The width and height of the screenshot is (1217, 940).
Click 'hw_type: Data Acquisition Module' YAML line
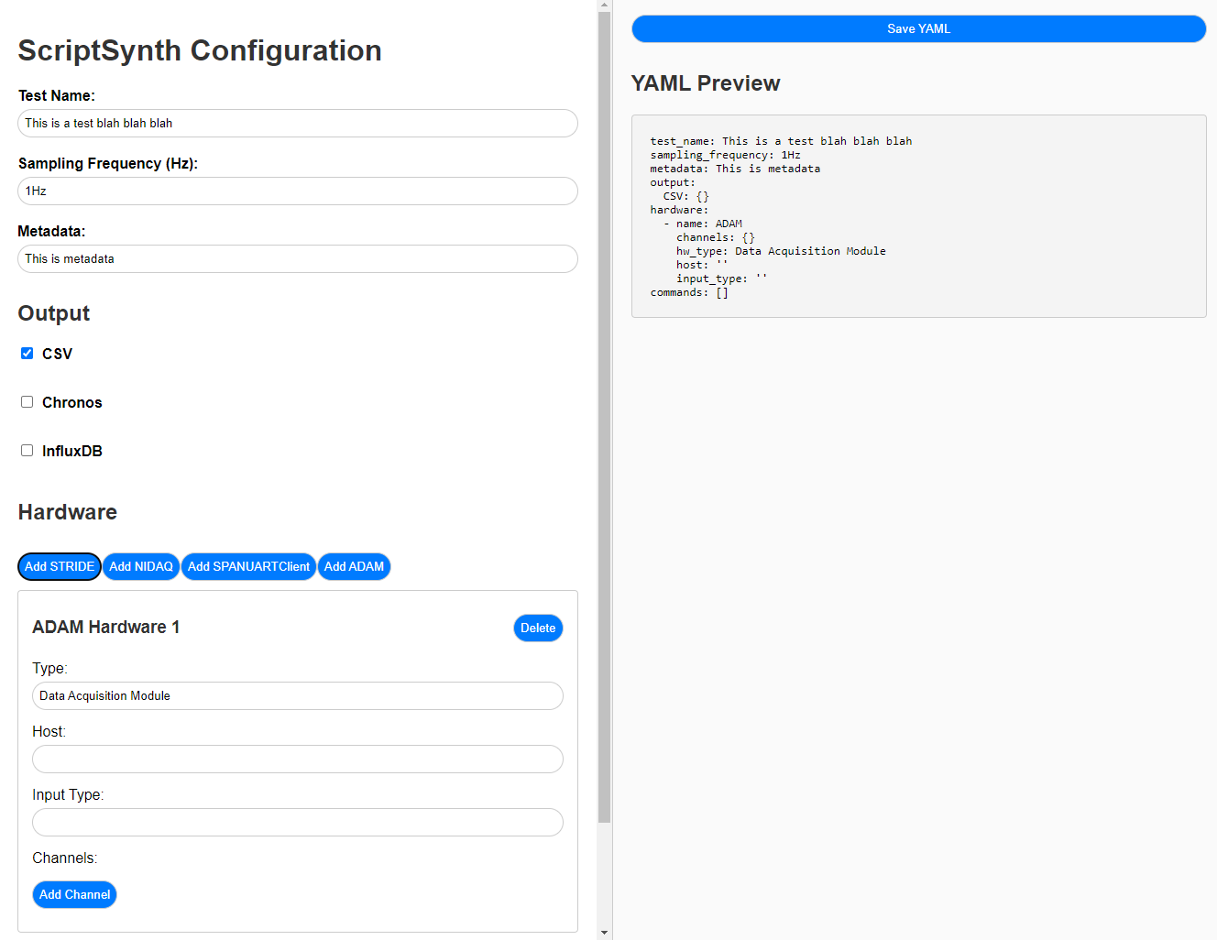pos(781,251)
